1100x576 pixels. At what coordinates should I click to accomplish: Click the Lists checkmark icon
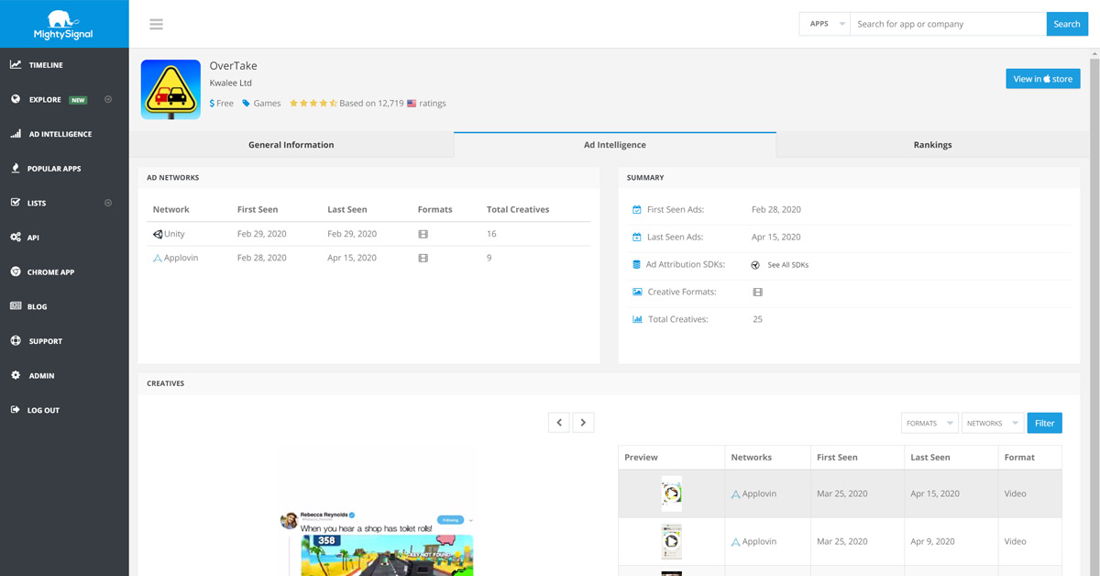(16, 203)
